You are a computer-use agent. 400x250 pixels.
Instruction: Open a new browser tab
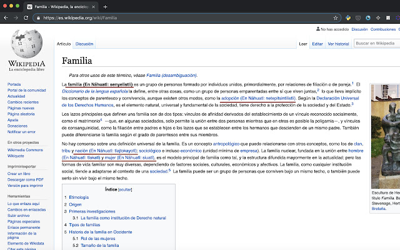(x=105, y=6)
